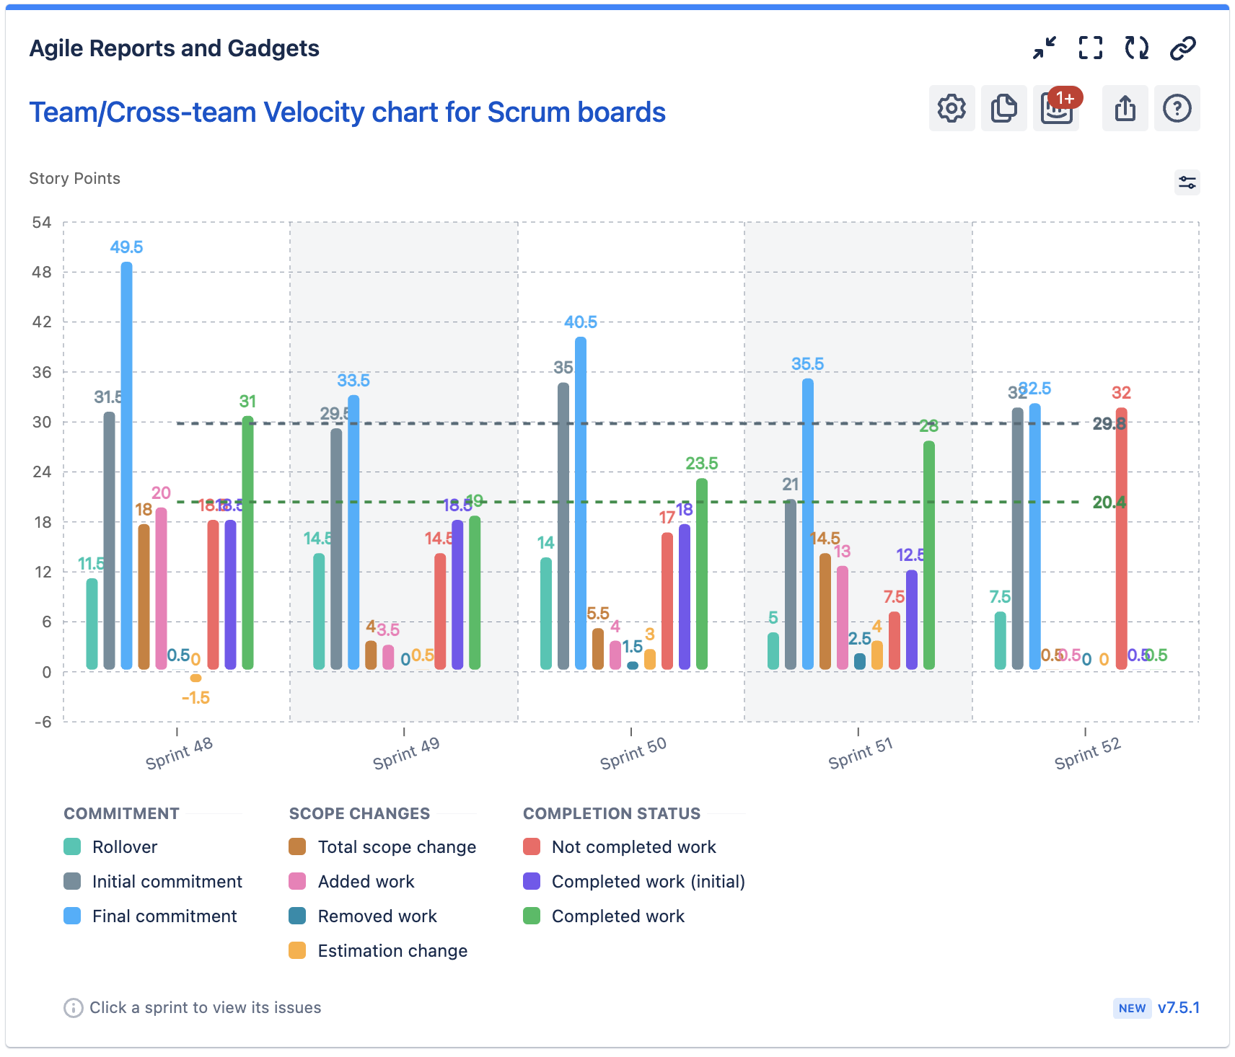
Task: Click the green Completed work color swatch
Action: [x=532, y=916]
